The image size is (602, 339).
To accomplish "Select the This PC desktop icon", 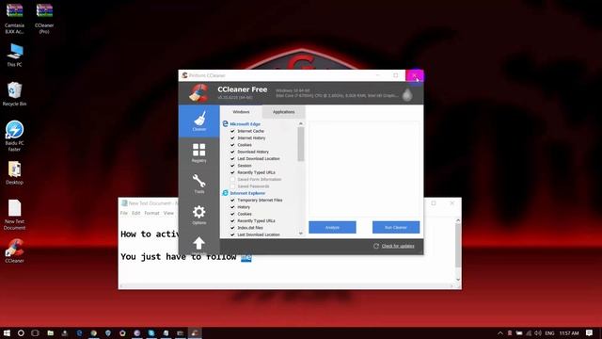I will (x=14, y=55).
